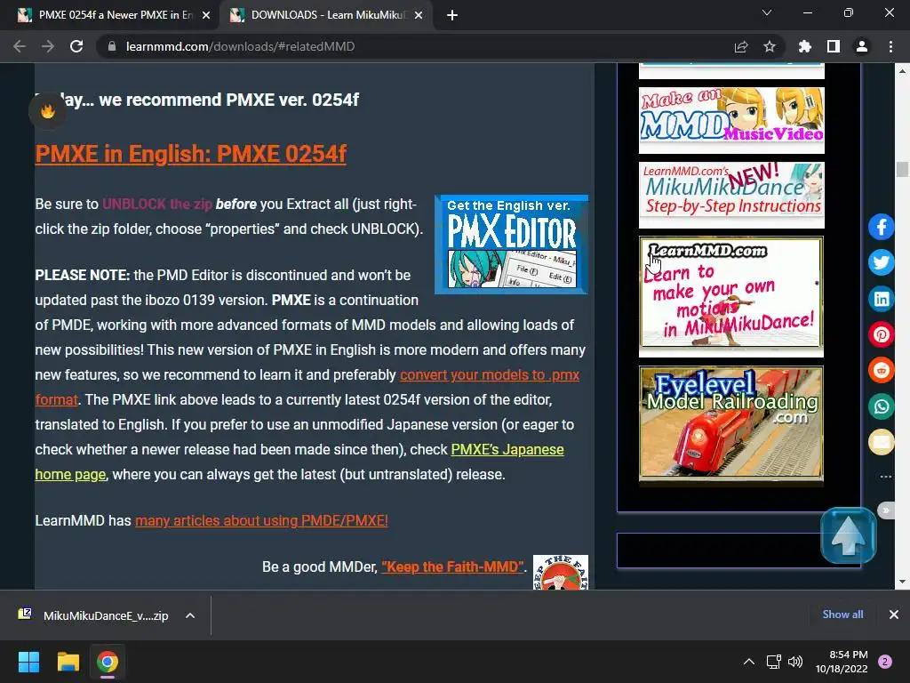910x683 pixels.
Task: Open a new browser tab
Action: [x=452, y=15]
